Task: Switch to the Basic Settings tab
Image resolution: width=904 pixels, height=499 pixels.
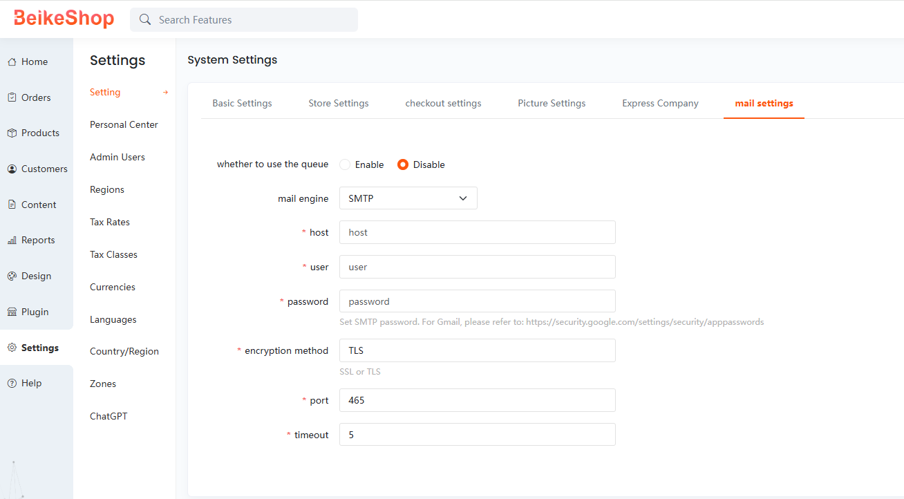Action: pyautogui.click(x=242, y=103)
